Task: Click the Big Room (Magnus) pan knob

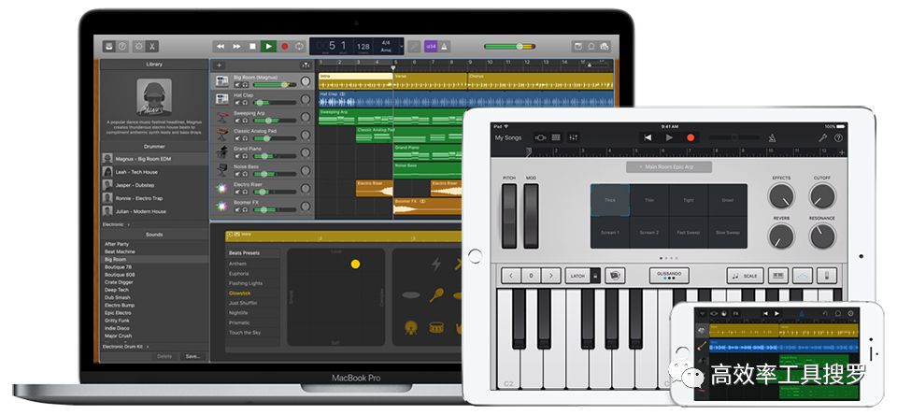Action: (306, 81)
